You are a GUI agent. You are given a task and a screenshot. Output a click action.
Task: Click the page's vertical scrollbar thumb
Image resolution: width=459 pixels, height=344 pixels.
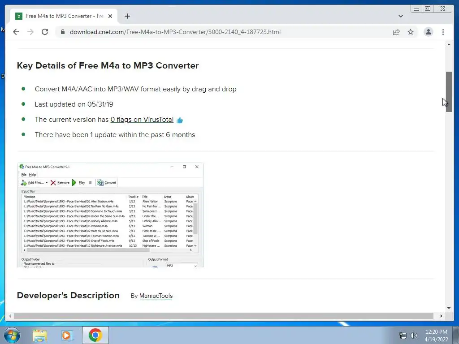pos(449,91)
